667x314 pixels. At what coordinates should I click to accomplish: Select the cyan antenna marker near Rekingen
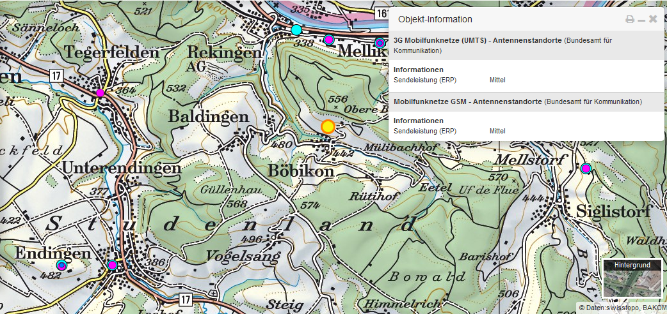tap(296, 30)
